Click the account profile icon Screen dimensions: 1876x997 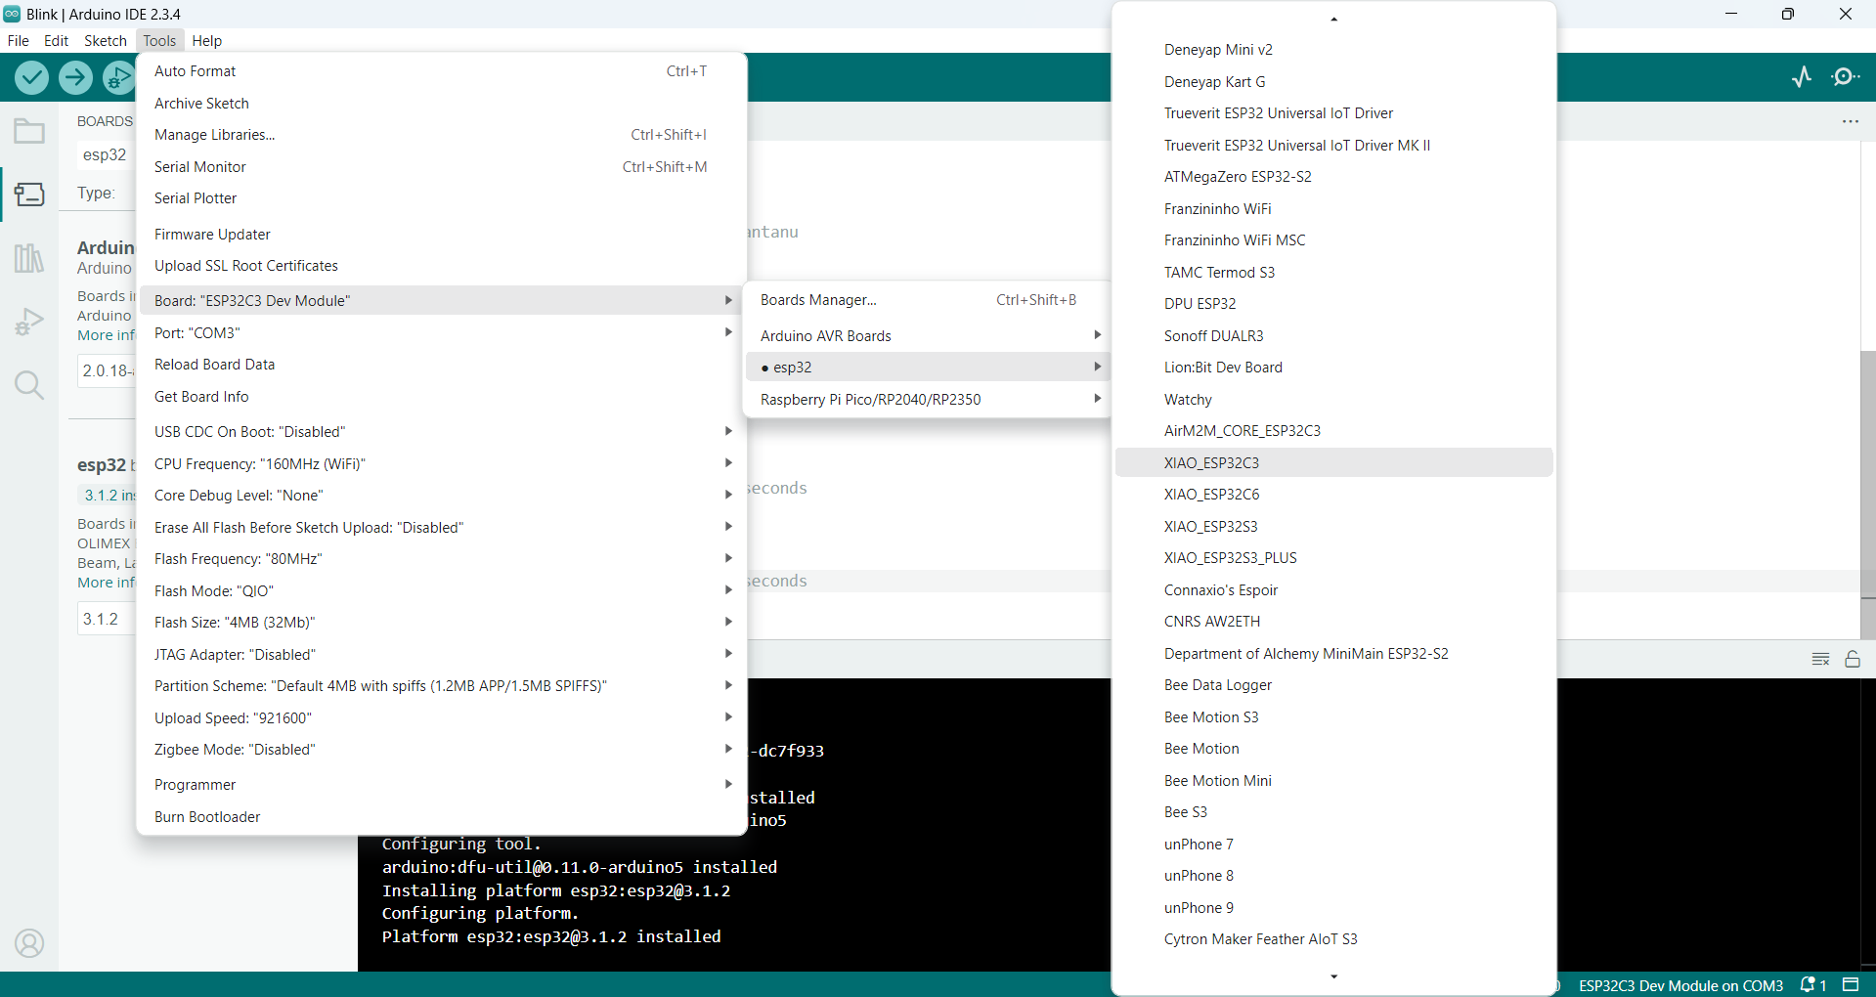pos(29,943)
